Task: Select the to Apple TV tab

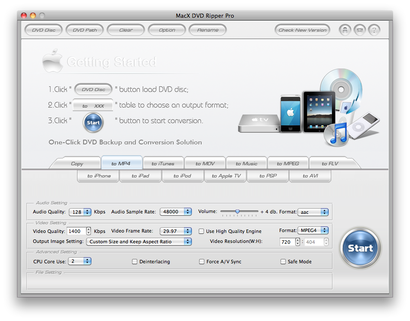Action: tap(226, 176)
